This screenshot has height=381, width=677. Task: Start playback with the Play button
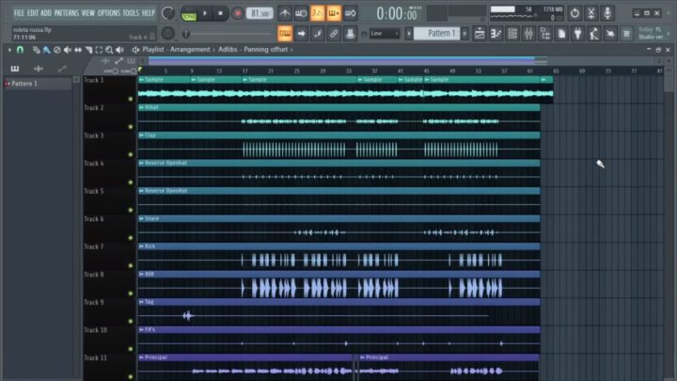tap(205, 13)
